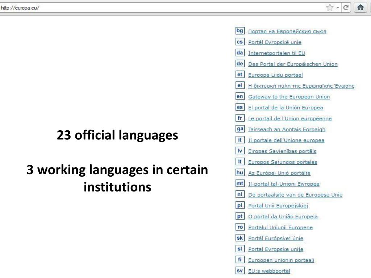
Task: Open 'Euroopan unionin portaali' link
Action: (281, 260)
